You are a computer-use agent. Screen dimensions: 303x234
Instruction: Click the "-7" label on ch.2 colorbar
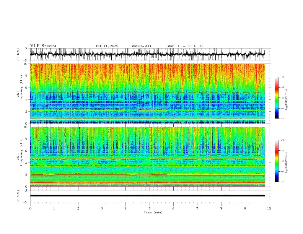point(282,182)
